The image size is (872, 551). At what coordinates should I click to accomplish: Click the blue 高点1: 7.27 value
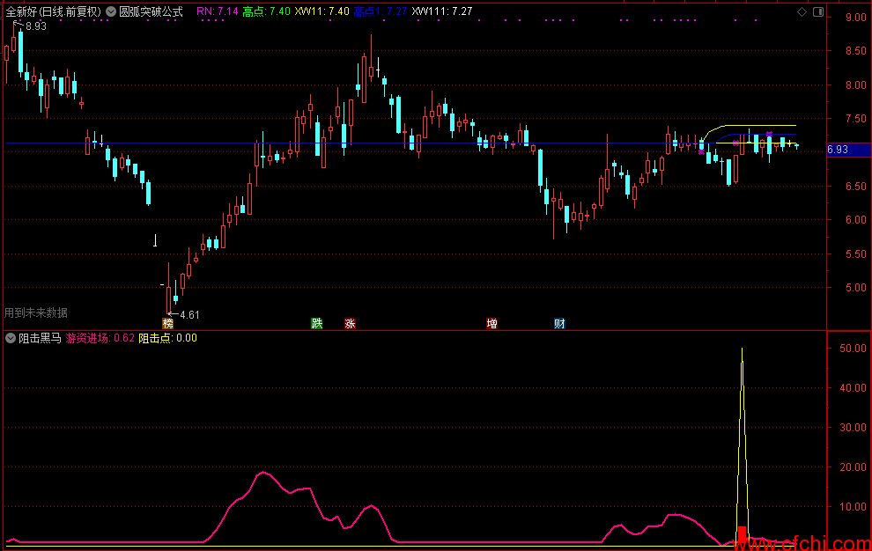point(381,11)
